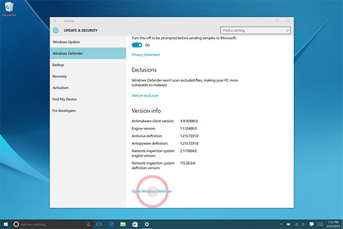Click the 2.1.11804.0 engine version value

(x=188, y=151)
